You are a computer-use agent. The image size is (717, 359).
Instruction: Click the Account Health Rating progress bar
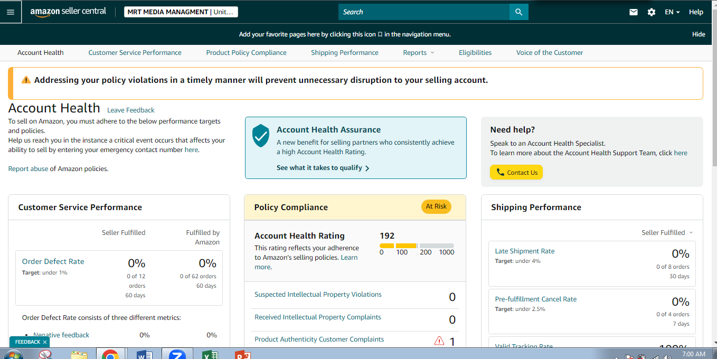click(417, 245)
